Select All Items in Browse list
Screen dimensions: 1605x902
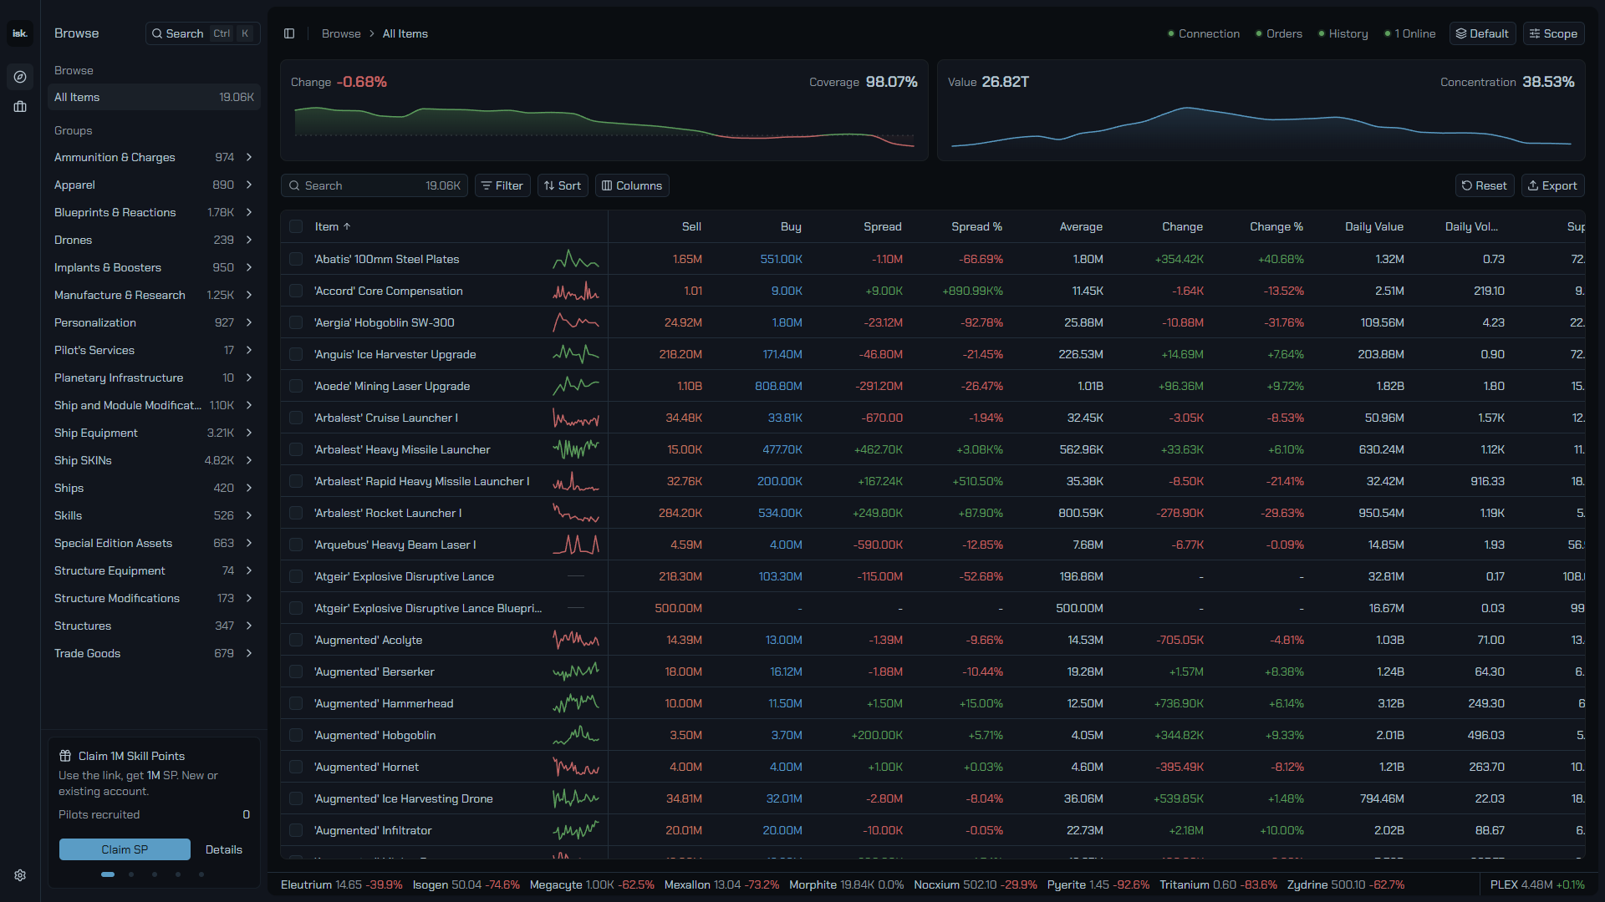coord(154,97)
